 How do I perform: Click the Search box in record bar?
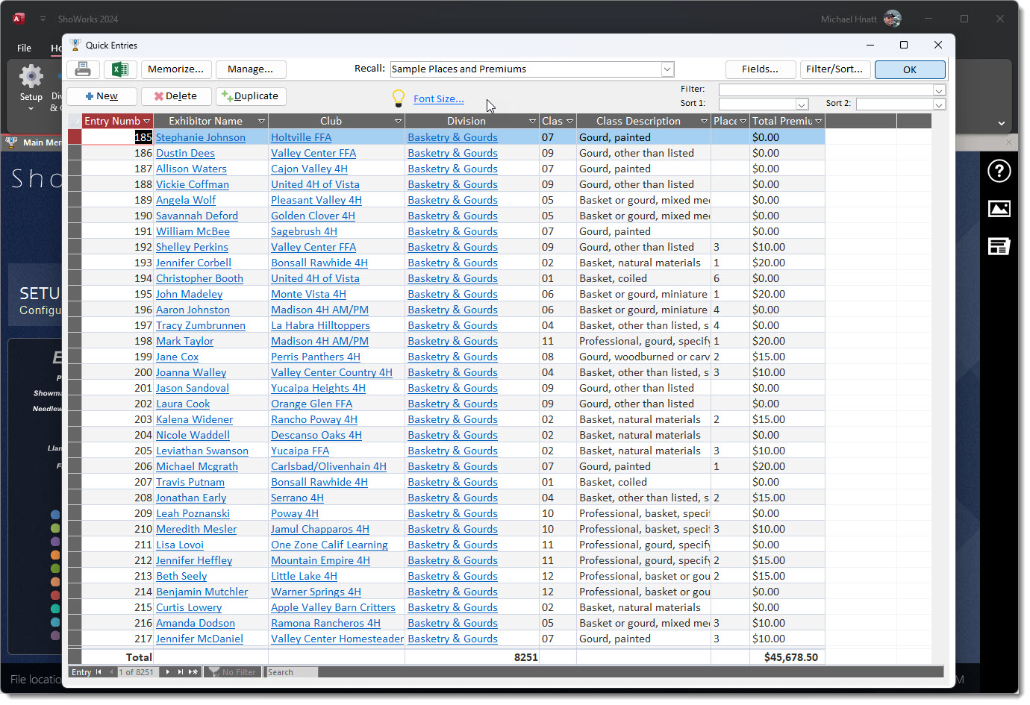point(291,672)
